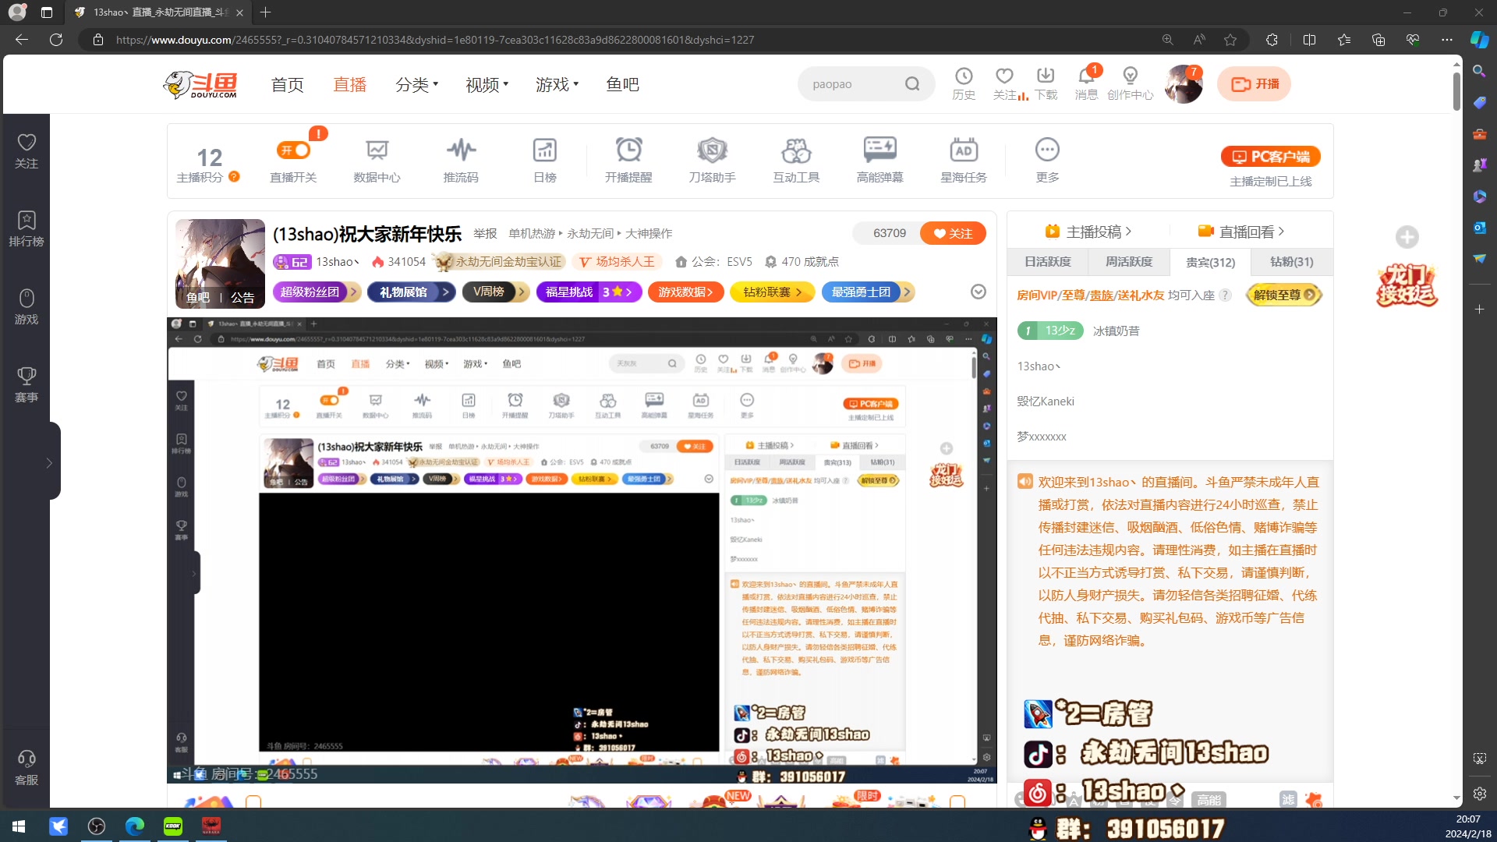Switch to the 钻粉(31) tab

pyautogui.click(x=1292, y=262)
